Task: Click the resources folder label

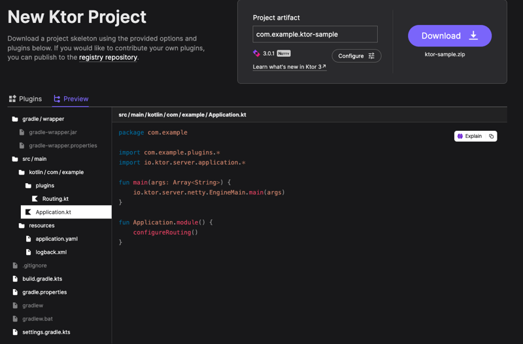Action: pos(42,226)
